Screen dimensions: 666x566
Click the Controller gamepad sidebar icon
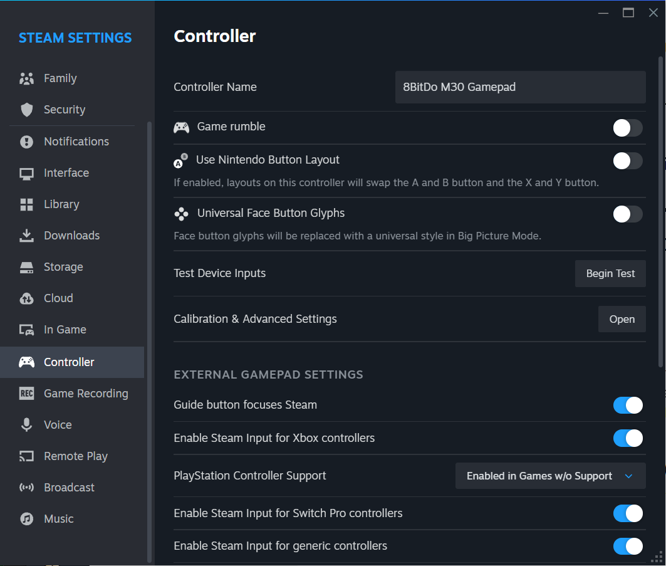[x=26, y=362]
